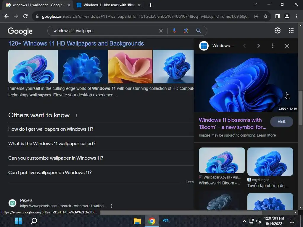Click the network tray icon
Viewport: 303px width, 227px height.
point(251,221)
